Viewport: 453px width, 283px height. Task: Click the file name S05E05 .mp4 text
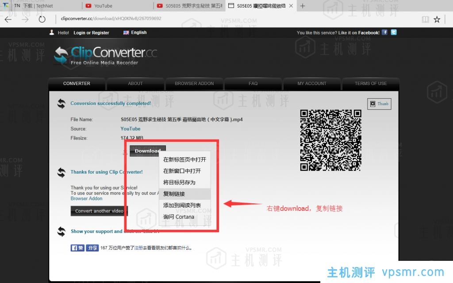182,120
